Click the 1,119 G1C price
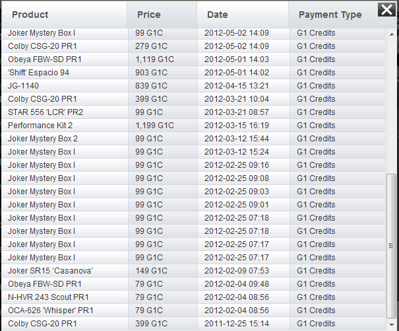The width and height of the screenshot is (399, 331). click(x=154, y=59)
